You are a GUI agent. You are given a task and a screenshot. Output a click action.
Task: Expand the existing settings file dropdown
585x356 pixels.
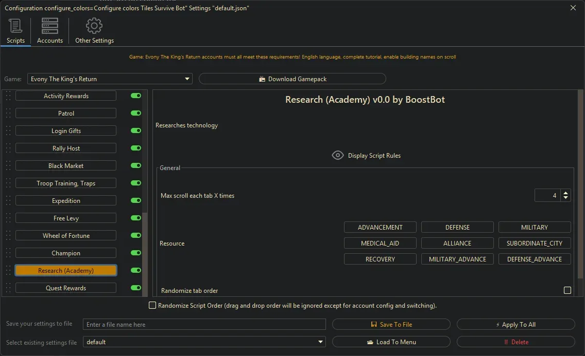321,342
